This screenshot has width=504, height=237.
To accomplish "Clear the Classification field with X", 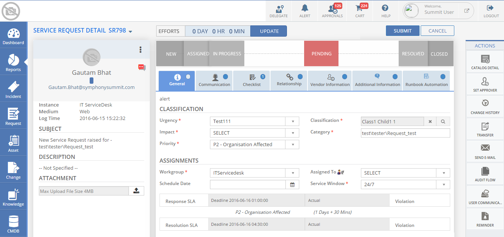I will click(x=430, y=121).
